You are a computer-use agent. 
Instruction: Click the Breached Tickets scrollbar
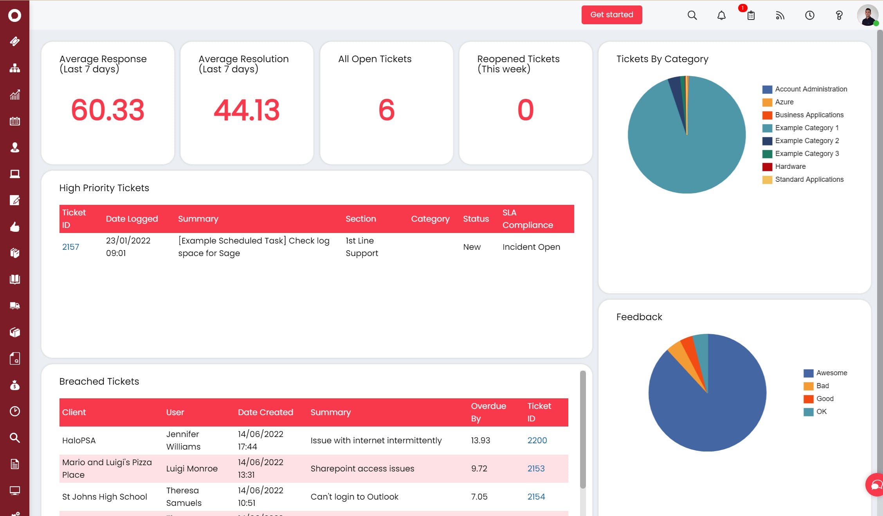(583, 430)
